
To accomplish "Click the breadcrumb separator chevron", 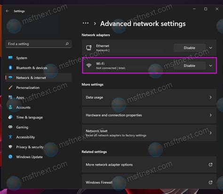I will pyautogui.click(x=95, y=24).
